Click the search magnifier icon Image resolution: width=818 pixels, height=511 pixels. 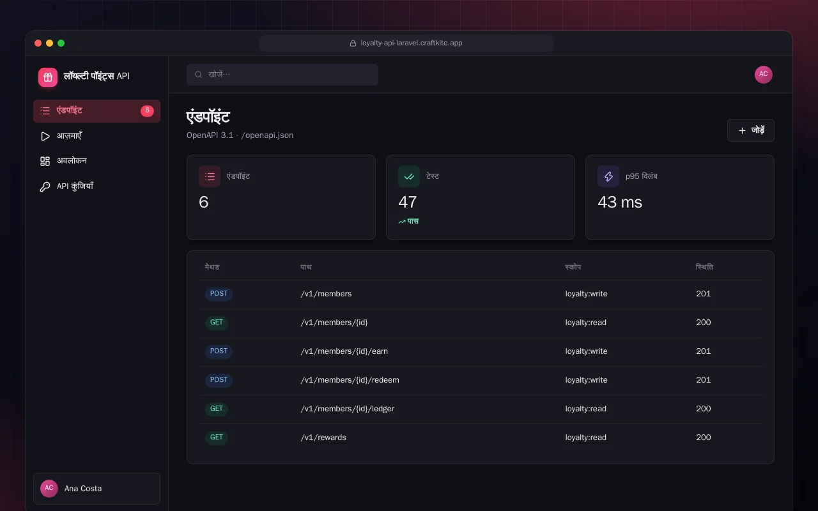click(x=199, y=75)
